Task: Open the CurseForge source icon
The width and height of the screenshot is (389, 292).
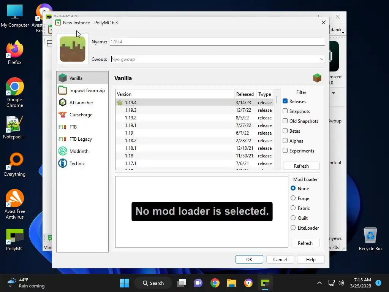Action: pos(63,114)
